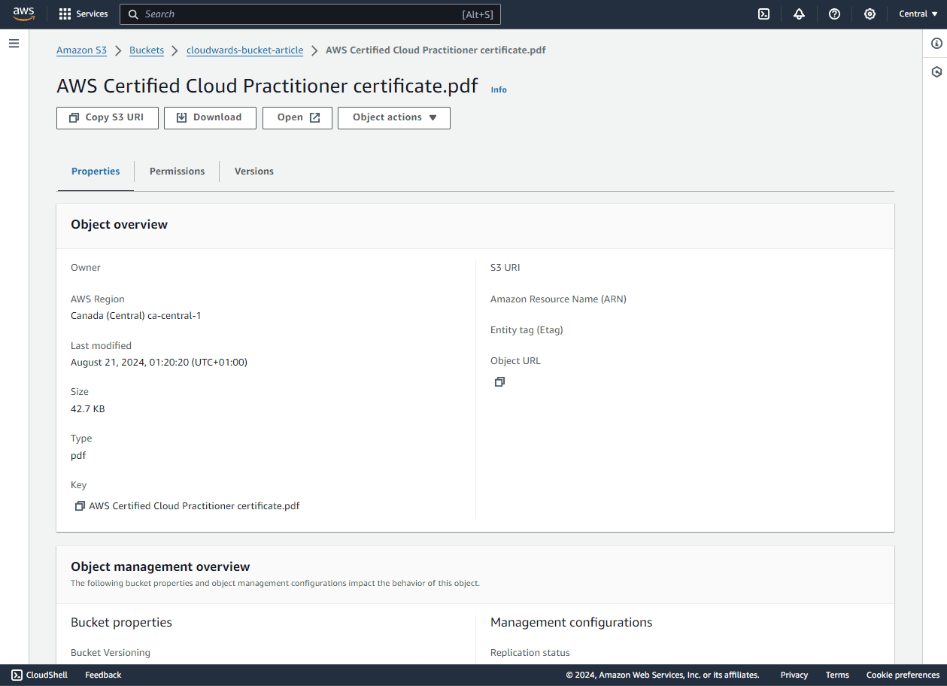Expand the Object actions dropdown
The image size is (947, 686).
tap(394, 118)
